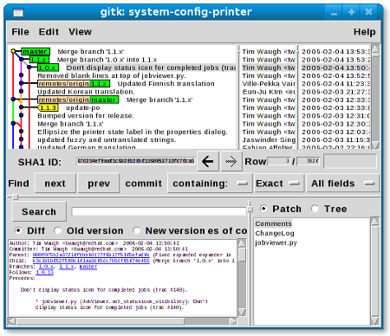Image resolution: width=390 pixels, height=336 pixels.
Task: Click the Search button
Action: tap(39, 211)
